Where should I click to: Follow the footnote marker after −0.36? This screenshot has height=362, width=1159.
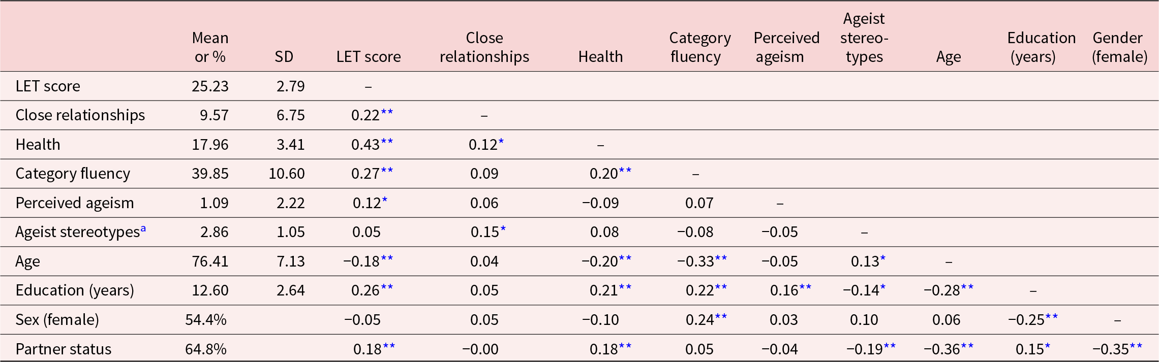[967, 346]
